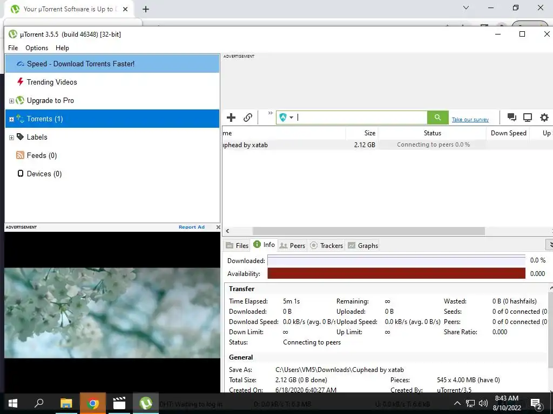Select Labels in the sidebar
553x414 pixels.
point(112,137)
